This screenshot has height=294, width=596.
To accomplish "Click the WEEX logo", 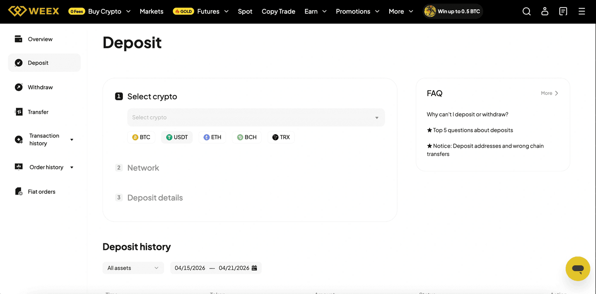I will point(34,11).
